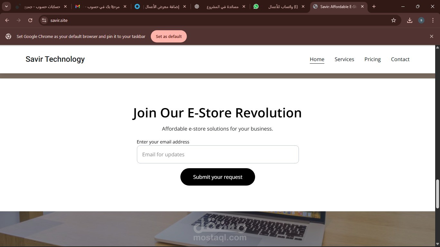This screenshot has width=440, height=247.
Task: Switch to the WhatsApp Business tab
Action: (279, 6)
